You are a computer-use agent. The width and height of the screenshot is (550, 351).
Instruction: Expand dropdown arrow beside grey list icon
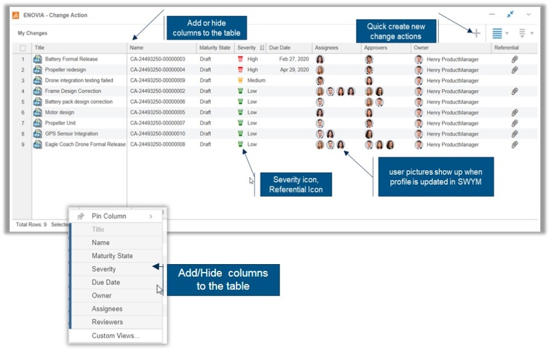(532, 33)
